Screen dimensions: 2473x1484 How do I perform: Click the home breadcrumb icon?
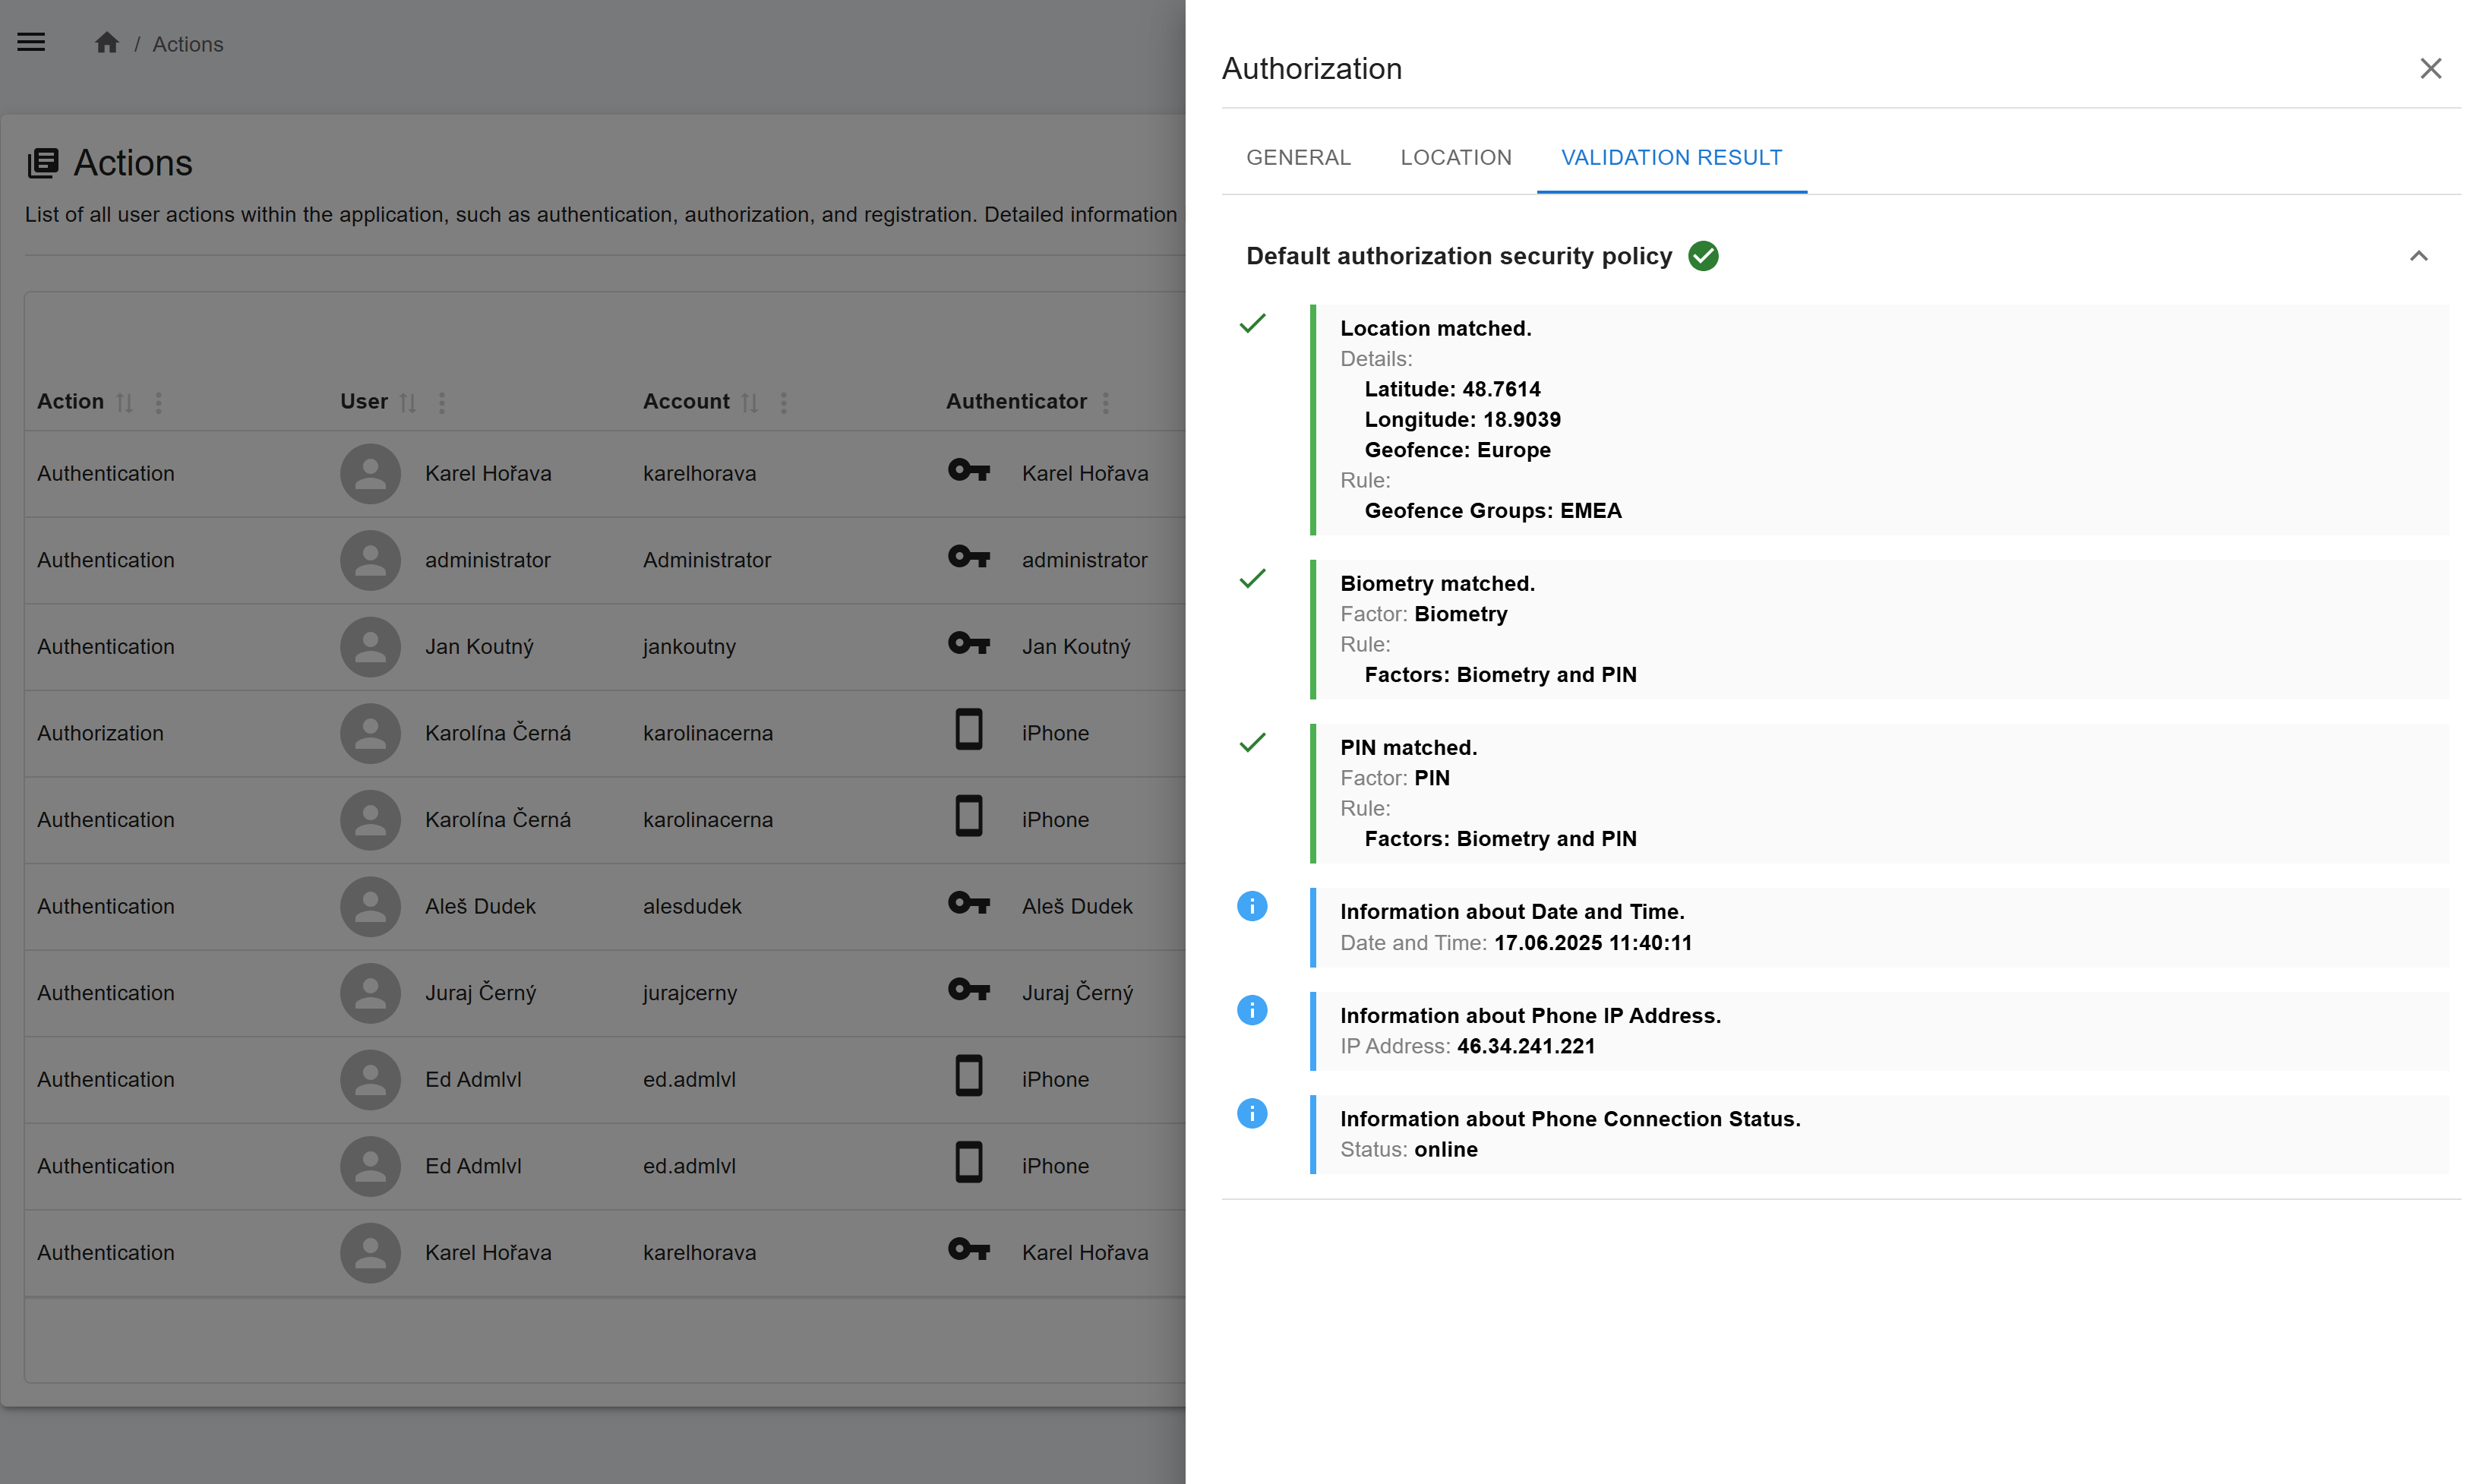coord(107,43)
